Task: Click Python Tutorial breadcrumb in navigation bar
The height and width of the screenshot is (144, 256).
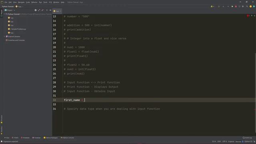Action: coord(8,6)
